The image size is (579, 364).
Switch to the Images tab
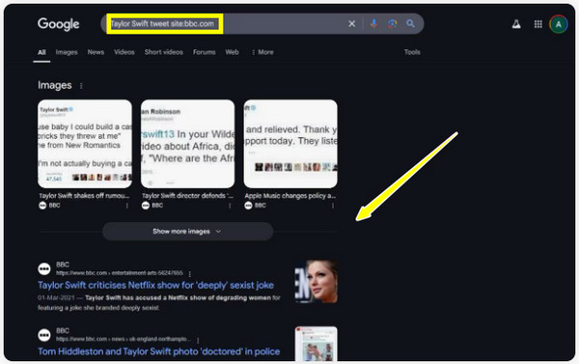pyautogui.click(x=67, y=52)
